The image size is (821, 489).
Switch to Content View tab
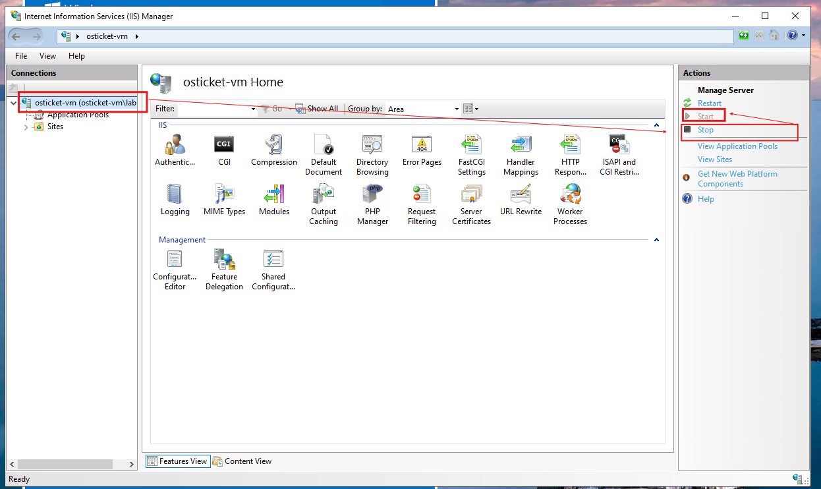[242, 461]
